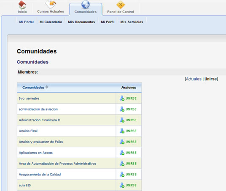
Task: Open Mi Perfil tab
Action: pyautogui.click(x=108, y=22)
